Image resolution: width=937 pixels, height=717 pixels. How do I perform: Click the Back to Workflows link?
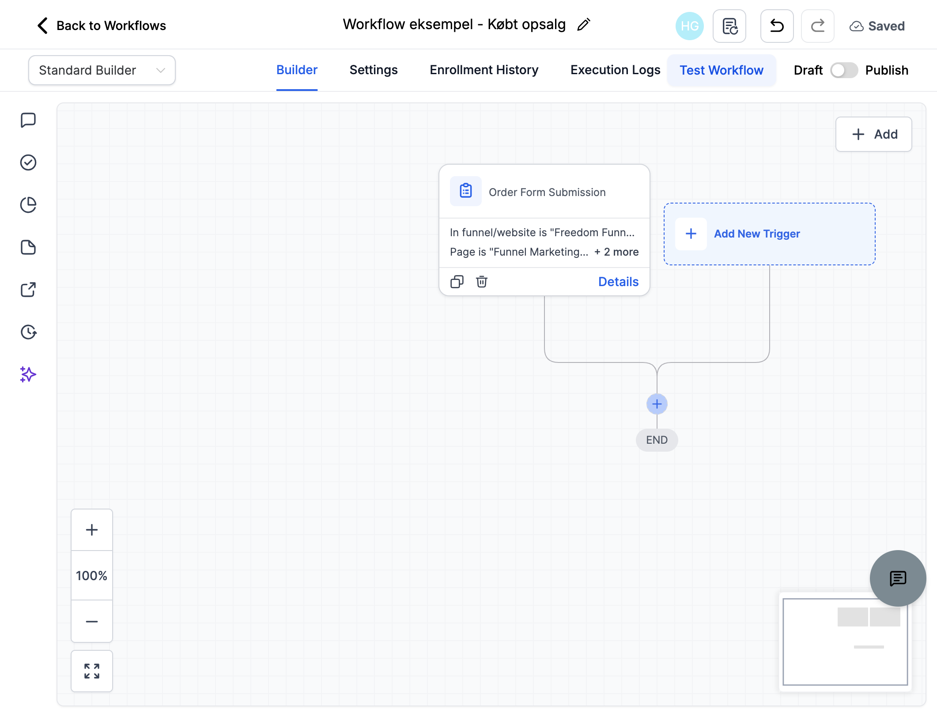[x=111, y=26]
